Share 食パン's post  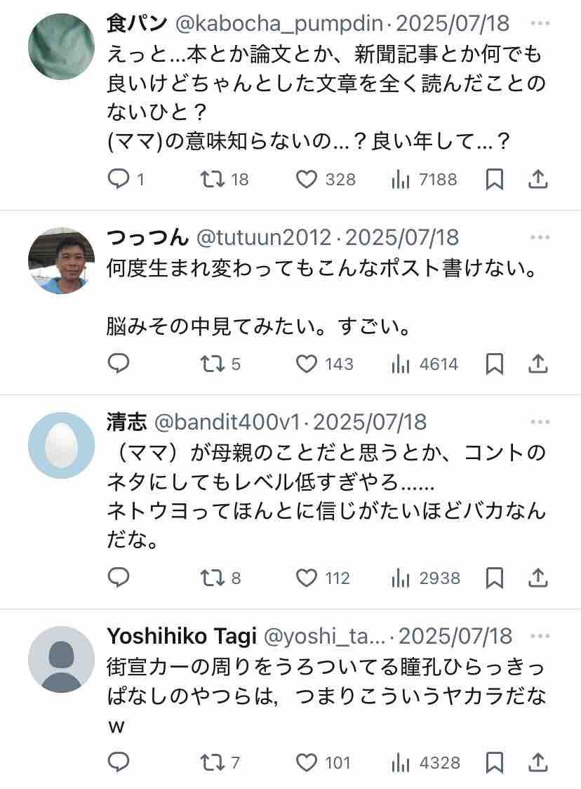537,180
